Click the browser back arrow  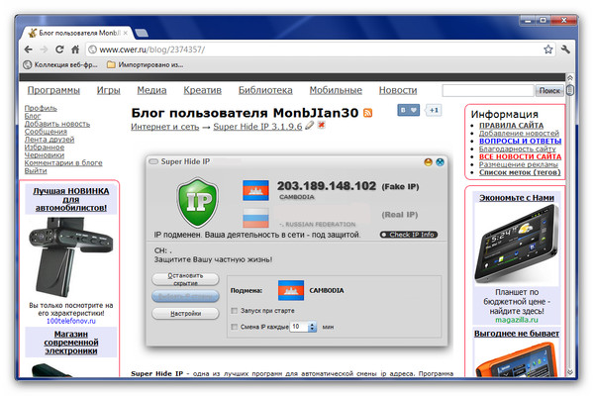point(30,49)
